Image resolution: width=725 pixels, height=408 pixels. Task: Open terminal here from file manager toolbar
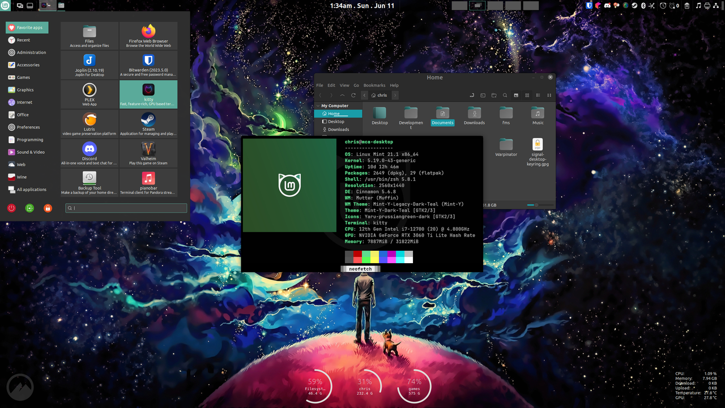tap(483, 95)
